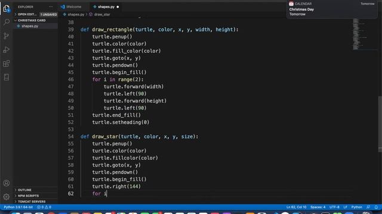The image size is (382, 214).
Task: Change indentation via Spaces: 4
Action: (318, 207)
